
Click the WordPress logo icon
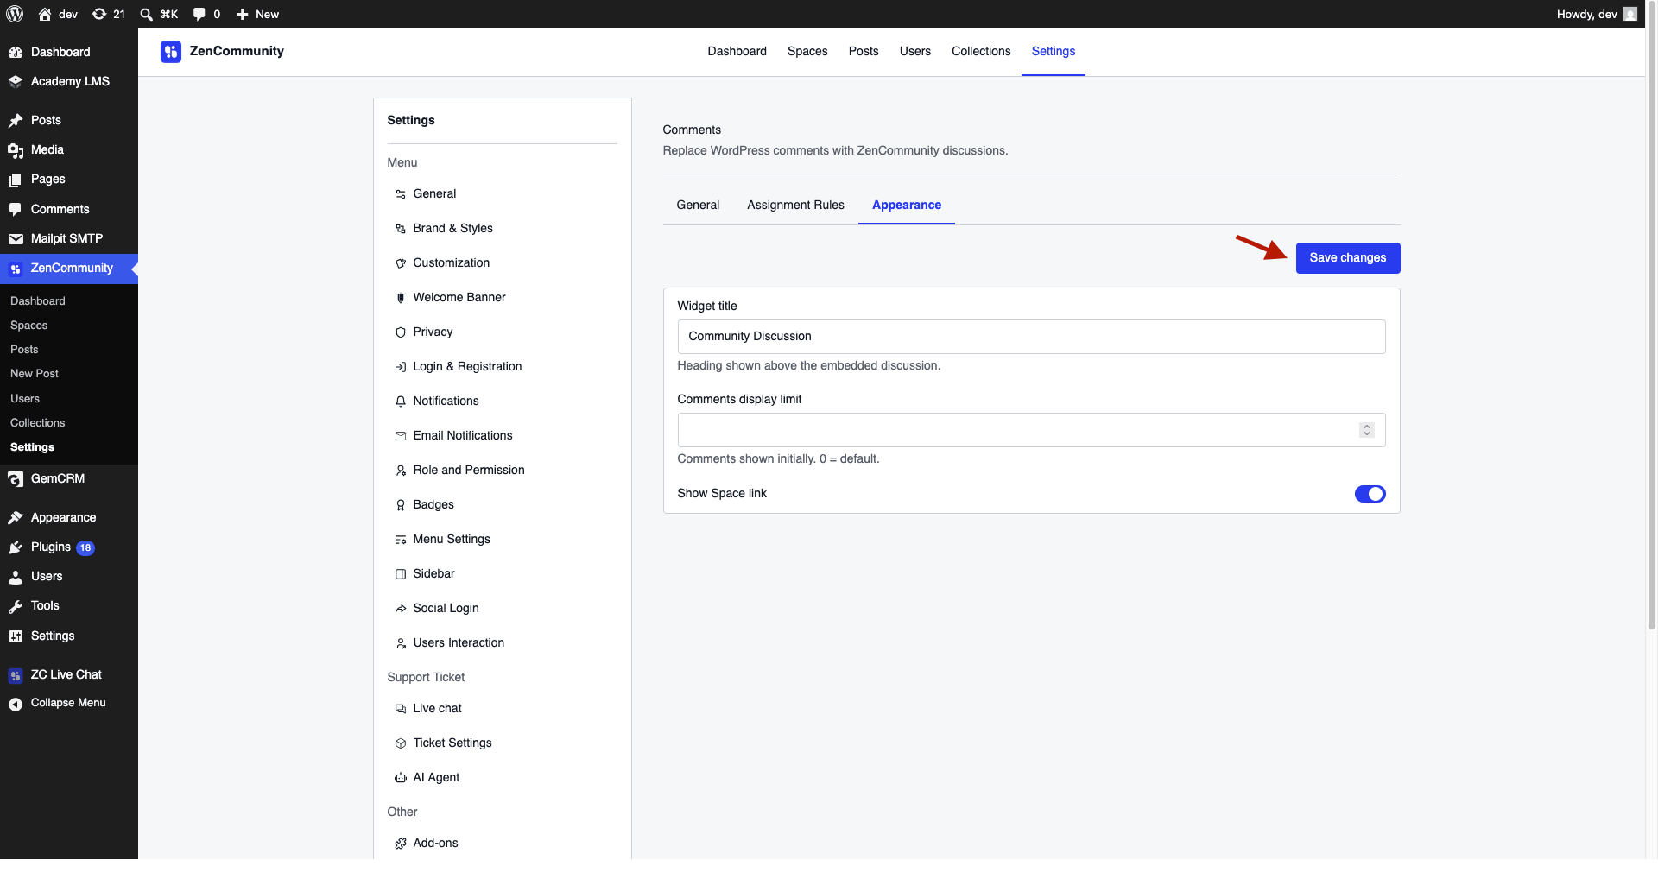(15, 14)
